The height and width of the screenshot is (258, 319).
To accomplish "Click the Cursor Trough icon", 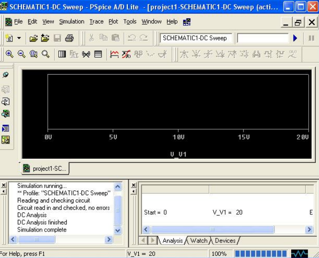I will point(196,54).
